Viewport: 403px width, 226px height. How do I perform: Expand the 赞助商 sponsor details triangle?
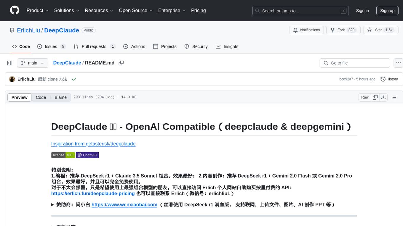pyautogui.click(x=52, y=205)
